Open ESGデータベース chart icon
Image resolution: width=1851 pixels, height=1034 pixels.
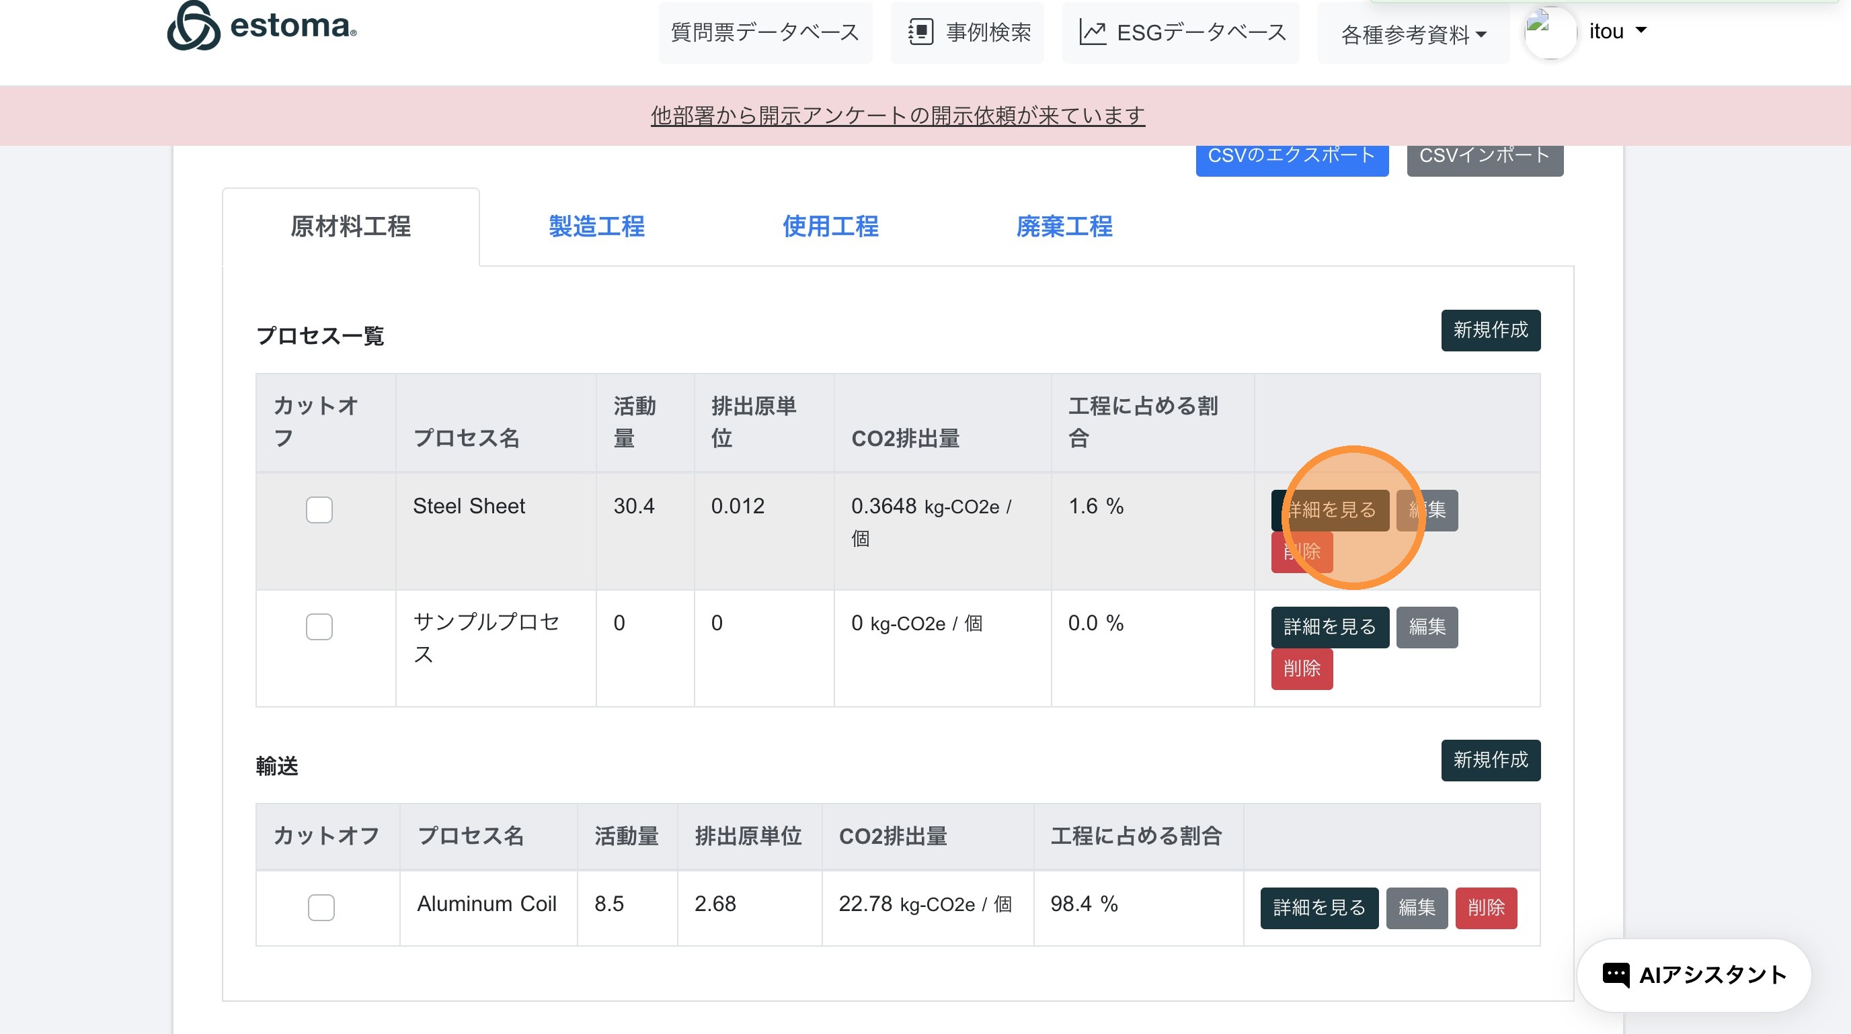[x=1092, y=32]
